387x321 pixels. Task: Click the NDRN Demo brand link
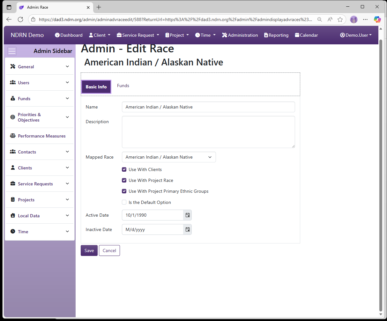pyautogui.click(x=27, y=35)
